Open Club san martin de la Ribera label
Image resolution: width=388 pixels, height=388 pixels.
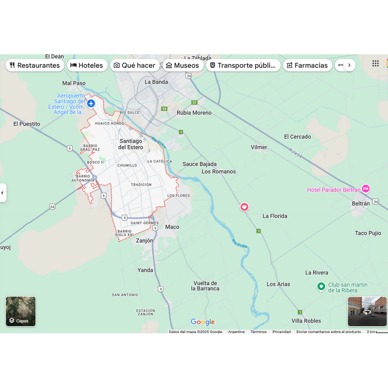tap(348, 288)
